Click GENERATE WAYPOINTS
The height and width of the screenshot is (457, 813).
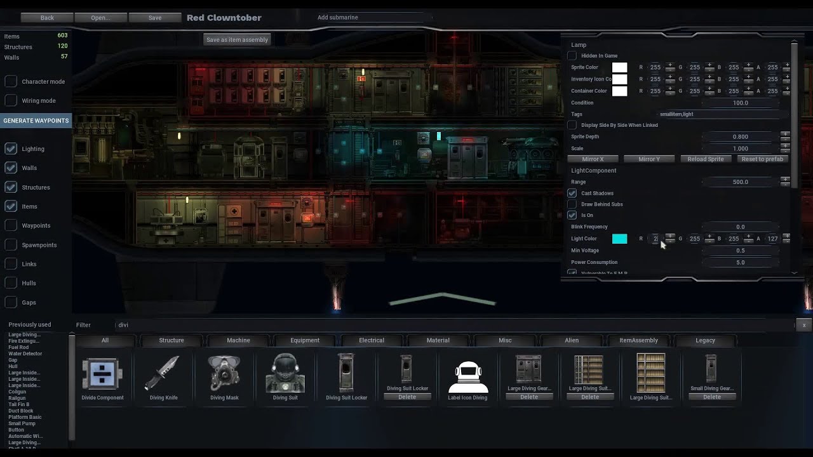point(36,121)
